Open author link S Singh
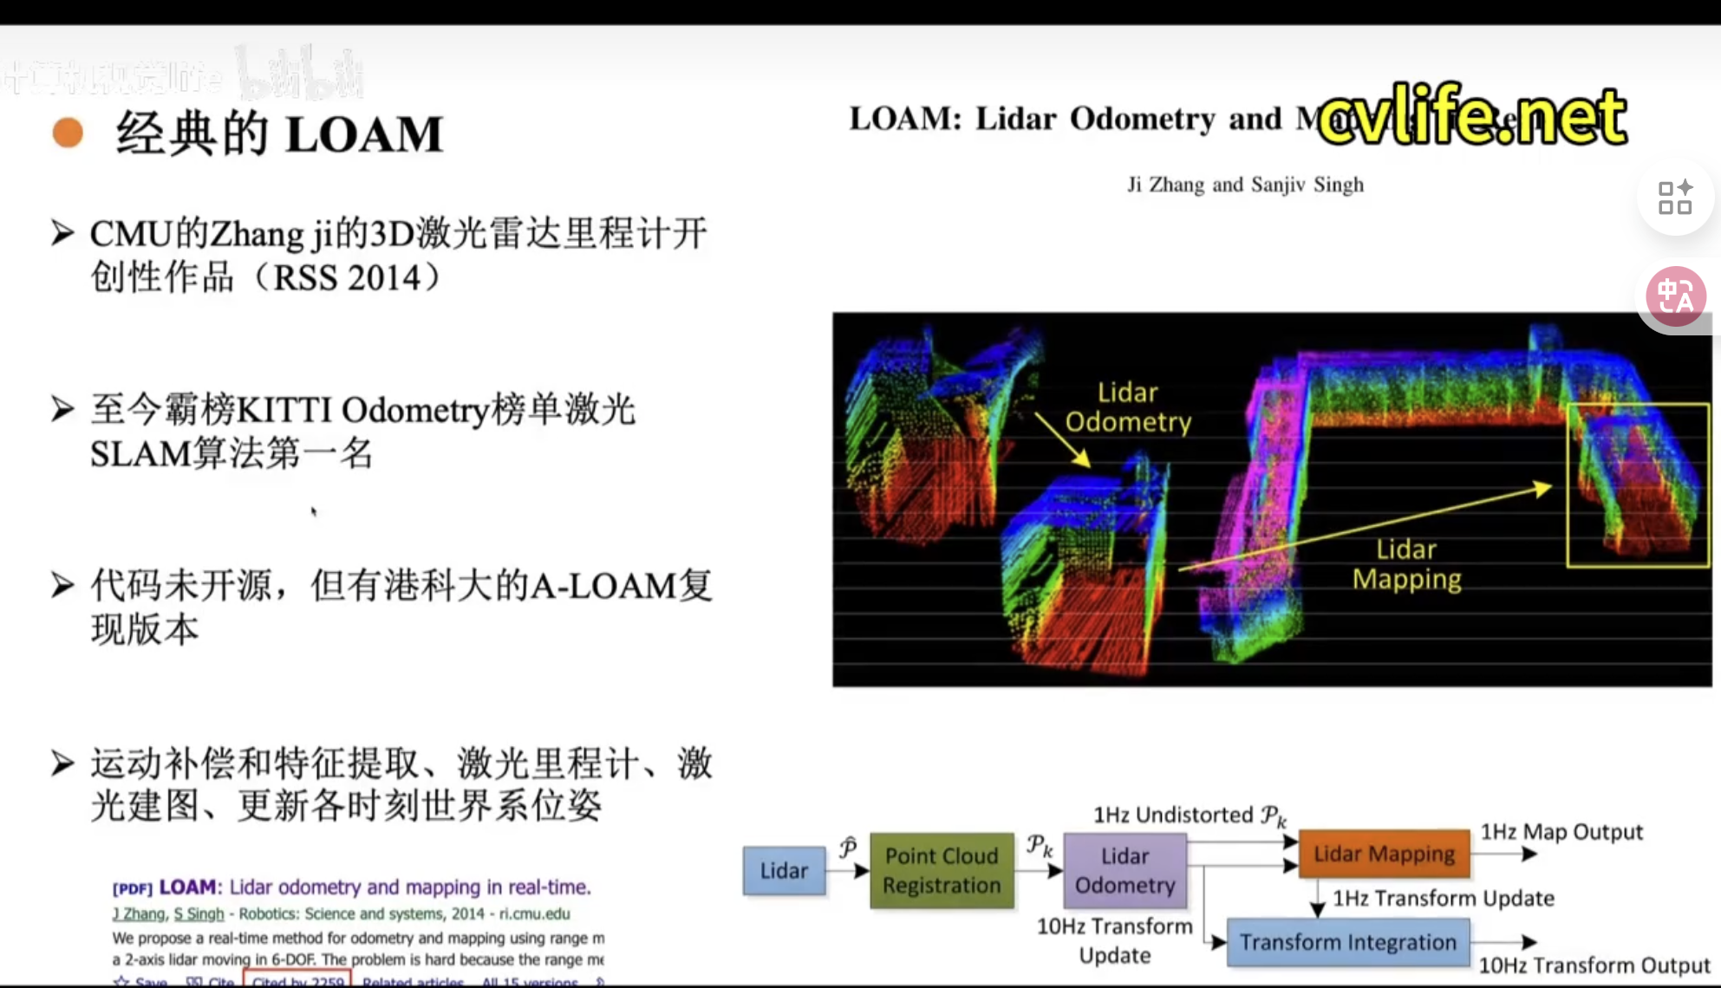This screenshot has height=988, width=1721. 199,913
